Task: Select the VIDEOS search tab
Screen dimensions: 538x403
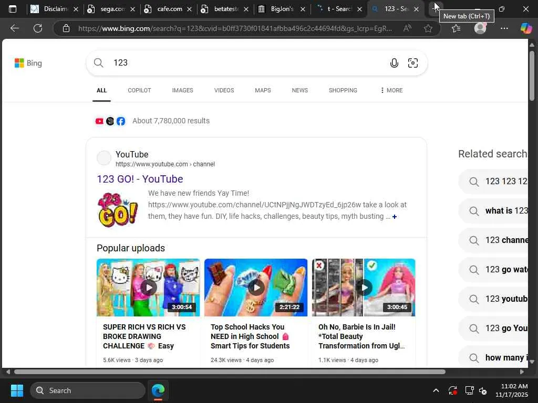Action: tap(224, 90)
